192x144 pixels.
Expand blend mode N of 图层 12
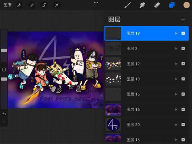176,64
